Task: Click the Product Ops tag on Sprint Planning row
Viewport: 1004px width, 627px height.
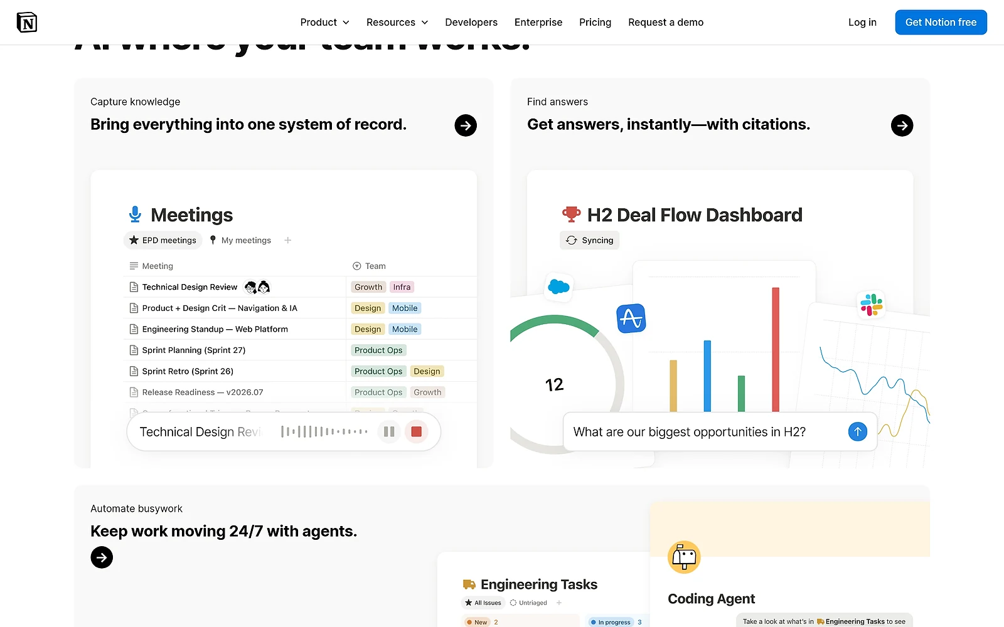Action: click(378, 350)
